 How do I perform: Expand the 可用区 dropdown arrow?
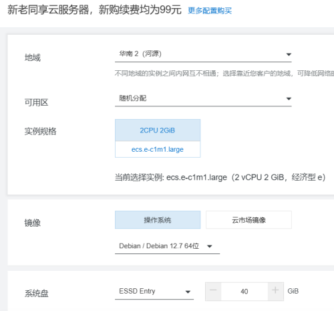(289, 98)
